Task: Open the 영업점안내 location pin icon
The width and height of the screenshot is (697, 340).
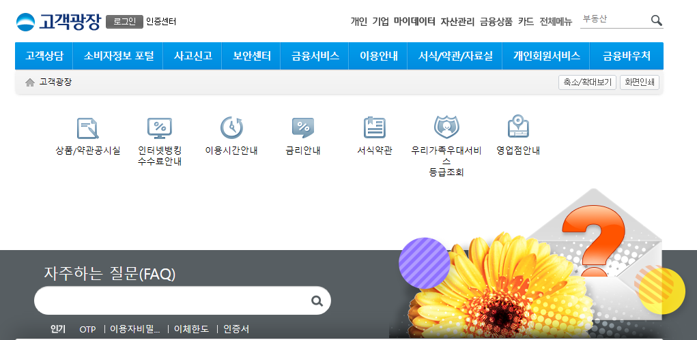Action: [x=518, y=127]
